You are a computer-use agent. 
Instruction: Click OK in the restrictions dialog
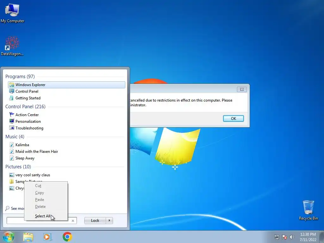(233, 118)
